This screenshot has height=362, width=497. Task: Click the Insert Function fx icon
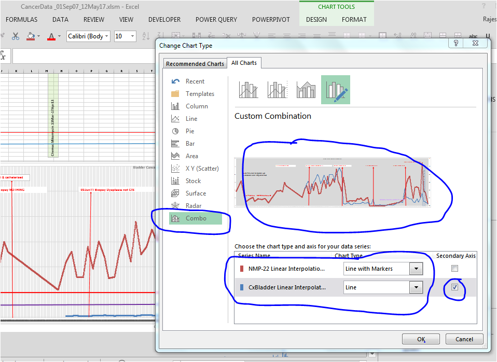click(3, 56)
